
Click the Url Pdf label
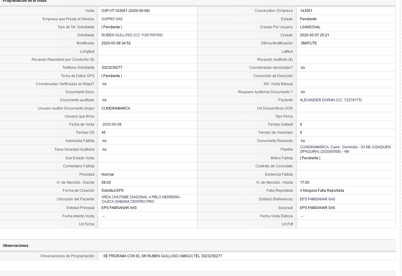pyautogui.click(x=287, y=224)
